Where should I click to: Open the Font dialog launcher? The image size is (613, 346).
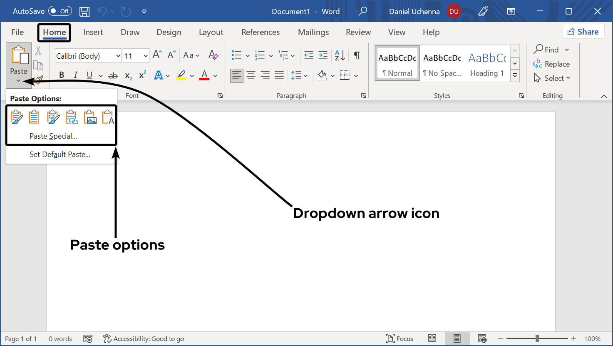coord(220,95)
